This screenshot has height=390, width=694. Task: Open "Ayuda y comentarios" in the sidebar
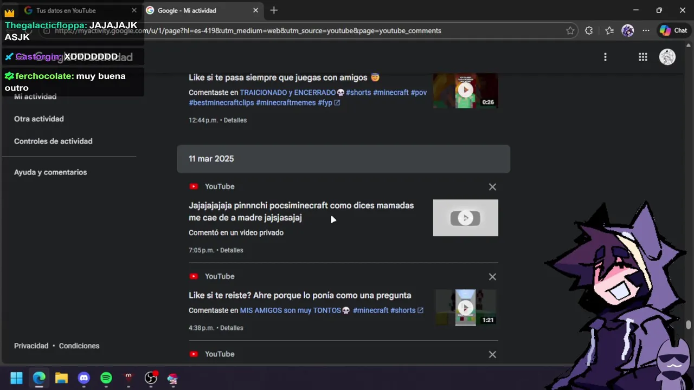50,172
